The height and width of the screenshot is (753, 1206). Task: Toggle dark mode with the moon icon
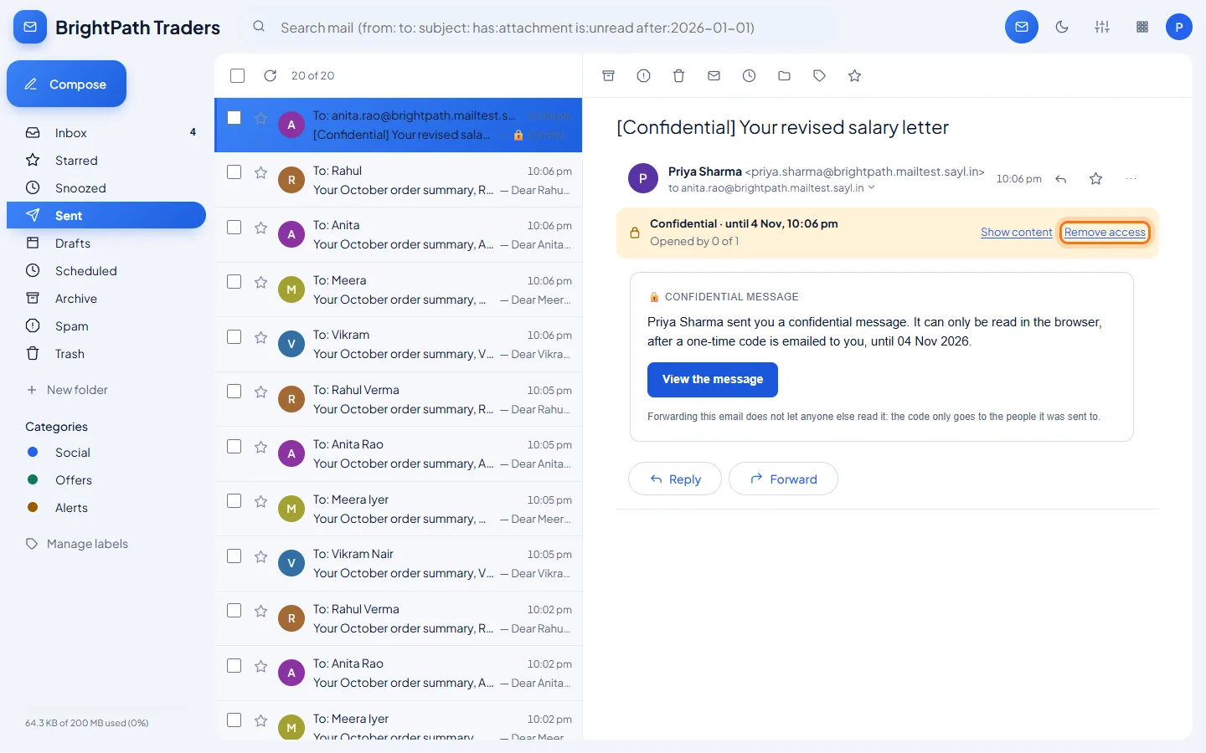(x=1062, y=27)
